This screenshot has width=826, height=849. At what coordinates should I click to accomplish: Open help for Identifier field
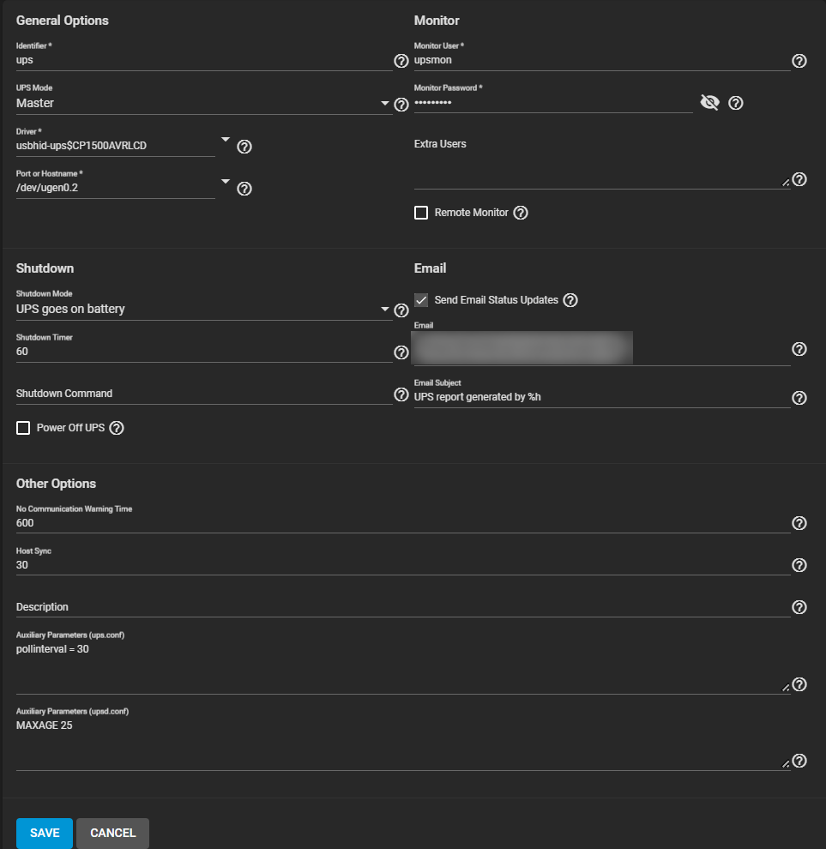(401, 61)
